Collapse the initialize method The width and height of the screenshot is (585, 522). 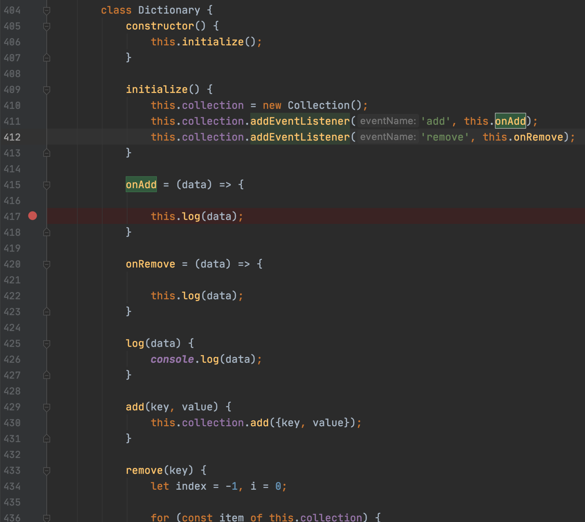[x=47, y=89]
